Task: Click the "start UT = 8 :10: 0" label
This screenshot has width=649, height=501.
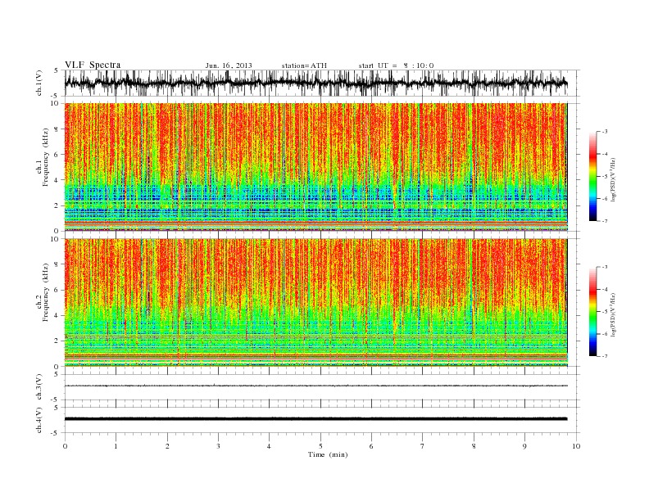Action: [396, 65]
